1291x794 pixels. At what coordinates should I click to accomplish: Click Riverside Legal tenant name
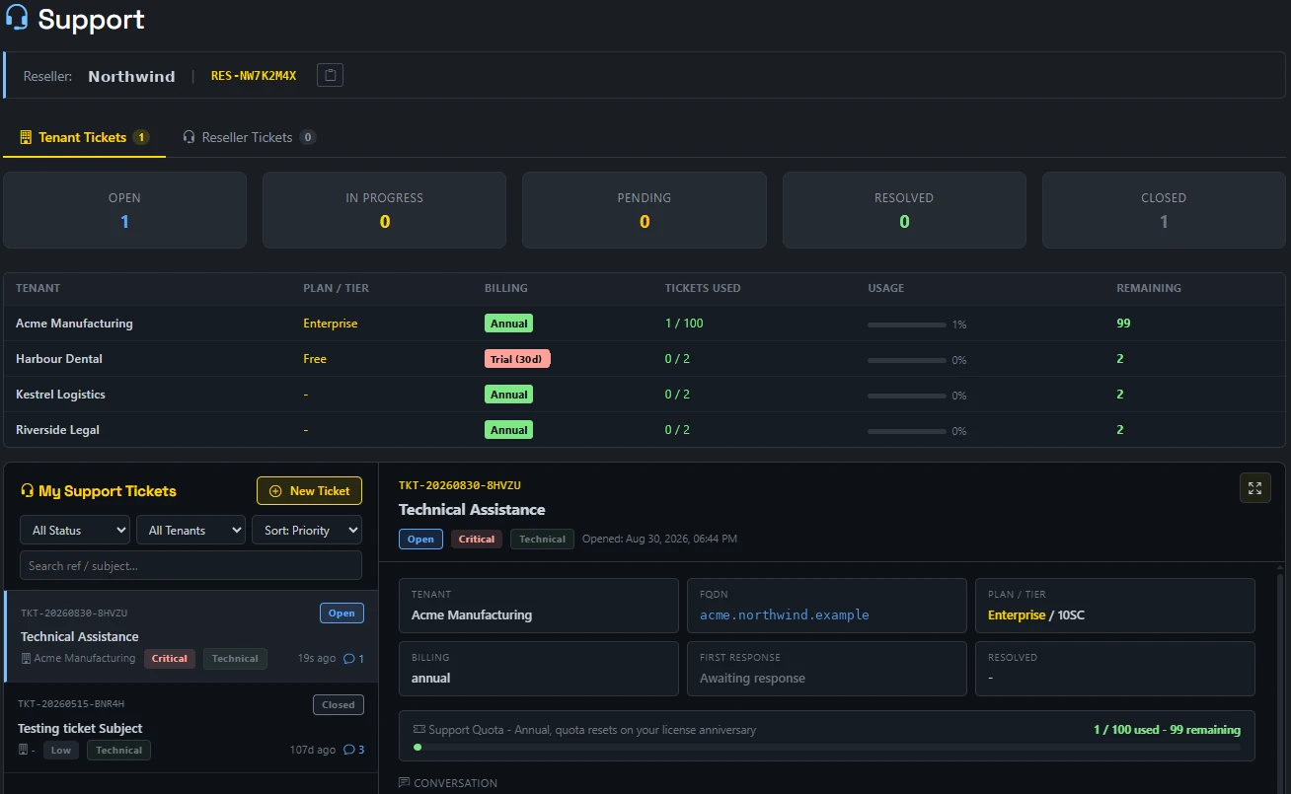(57, 430)
